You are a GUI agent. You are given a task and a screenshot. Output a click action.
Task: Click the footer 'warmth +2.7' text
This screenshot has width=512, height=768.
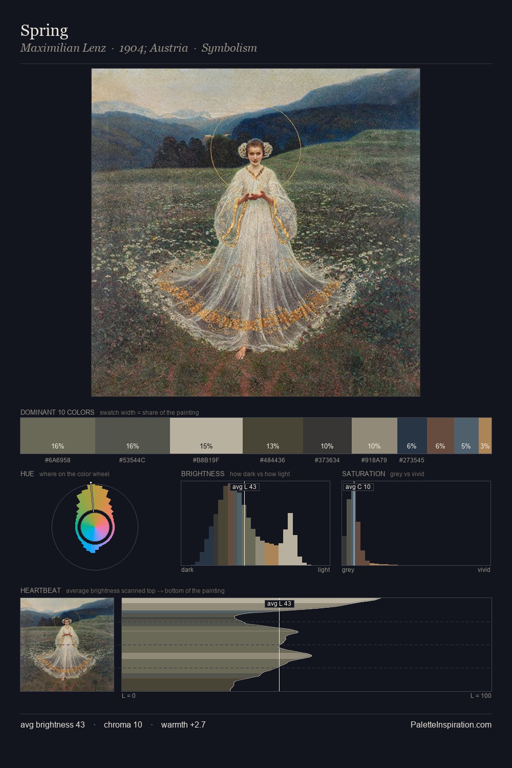click(x=183, y=725)
